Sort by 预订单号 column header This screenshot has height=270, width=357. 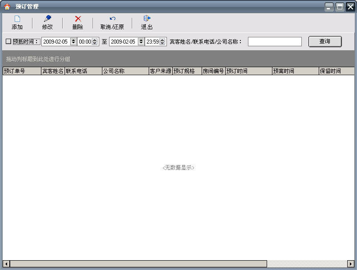22,71
